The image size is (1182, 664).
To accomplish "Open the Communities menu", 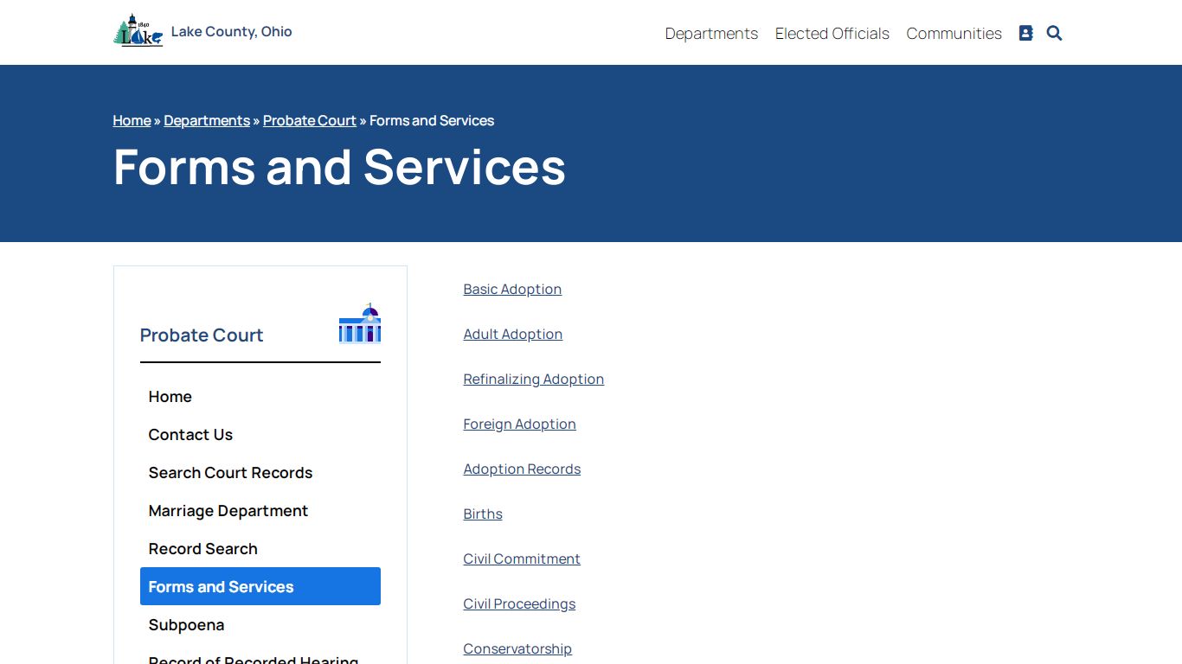I will click(954, 33).
